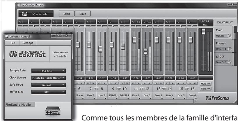Expand the S/PDIF L channel dropdown arrow
The image size is (238, 121).
click(117, 98)
